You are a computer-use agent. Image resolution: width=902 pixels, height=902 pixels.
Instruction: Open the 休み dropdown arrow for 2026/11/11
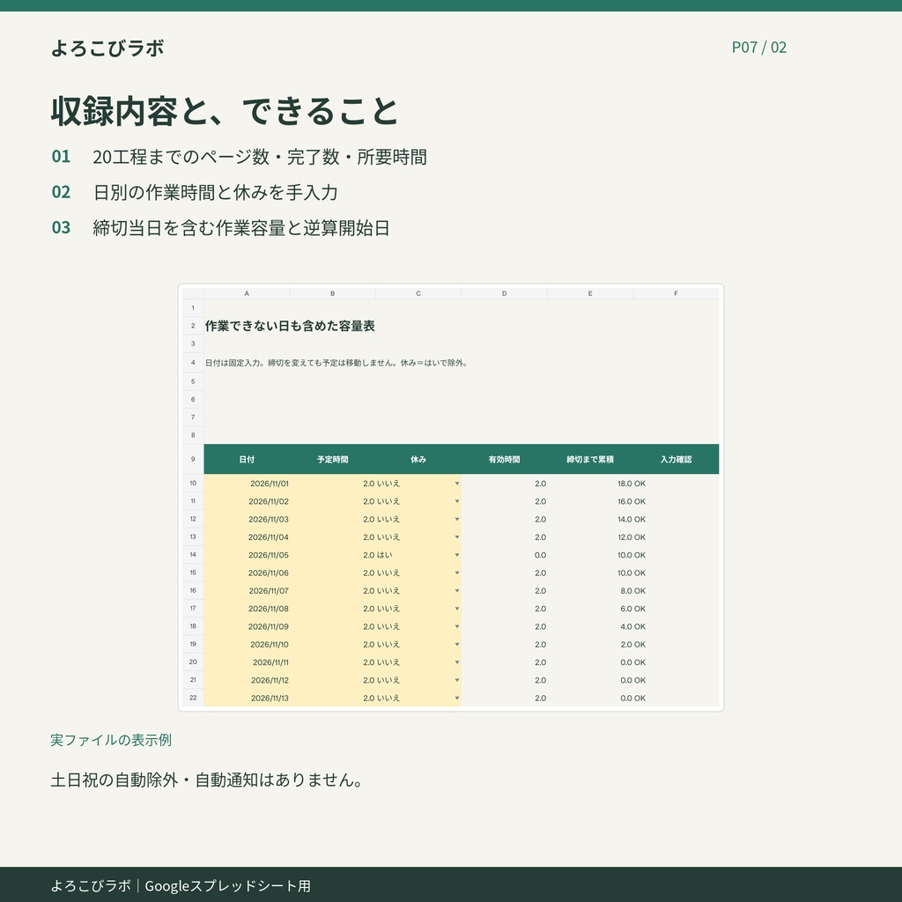pyautogui.click(x=457, y=662)
